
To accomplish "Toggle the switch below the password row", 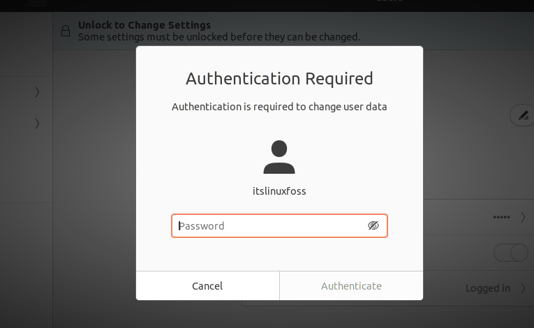I will [x=511, y=253].
